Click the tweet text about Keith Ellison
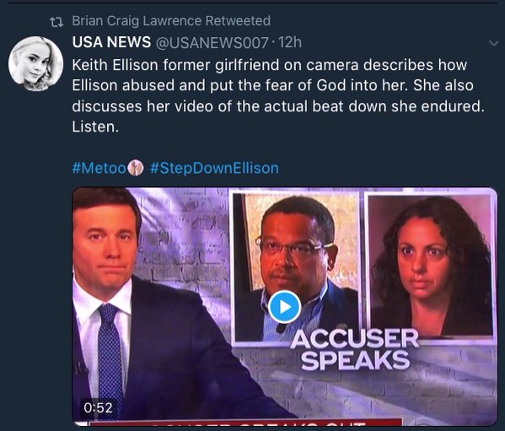Viewport: 505px width, 431px height. tap(278, 95)
